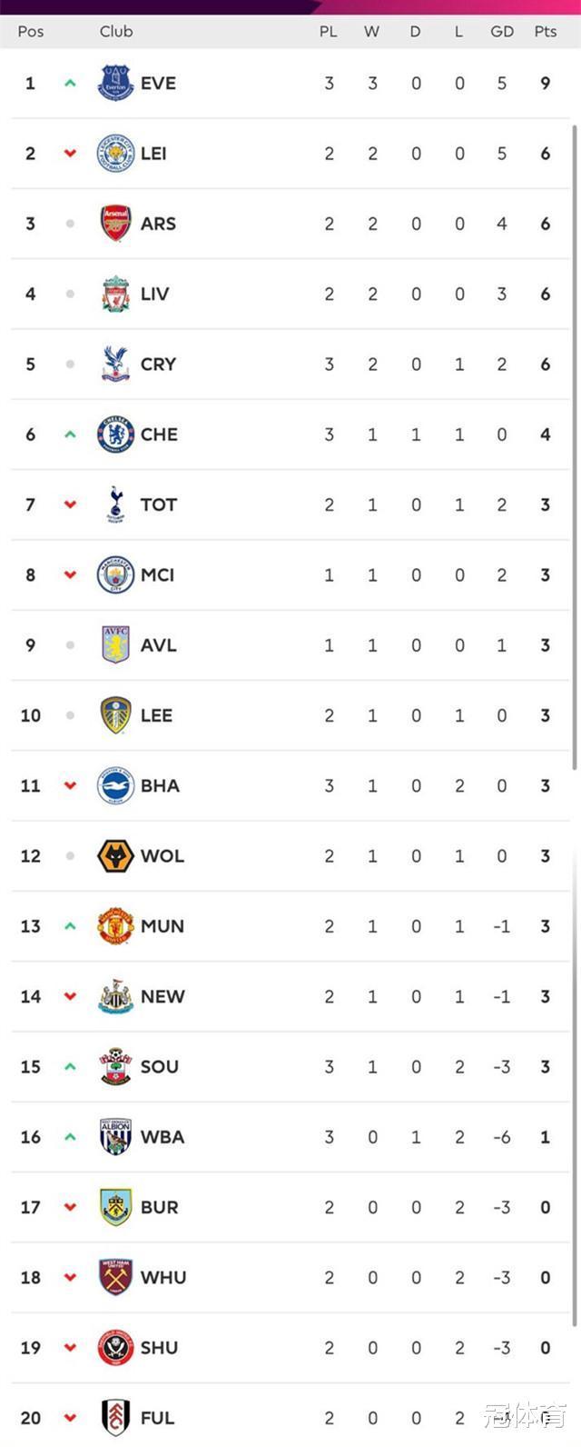Click the Everton club crest

click(115, 83)
